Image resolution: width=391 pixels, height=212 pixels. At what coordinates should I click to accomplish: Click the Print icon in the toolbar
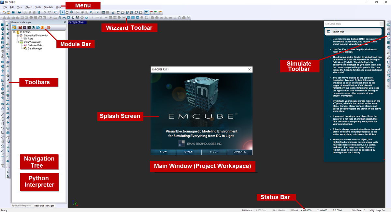click(19, 12)
